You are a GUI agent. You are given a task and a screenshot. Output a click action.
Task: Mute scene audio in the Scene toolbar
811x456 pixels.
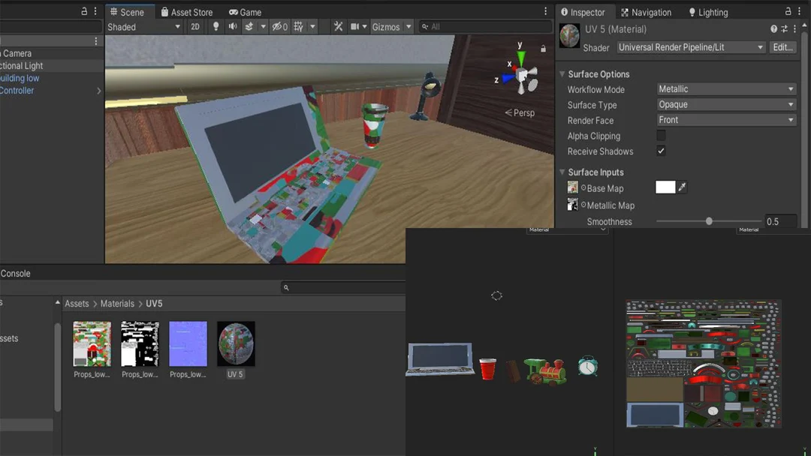pyautogui.click(x=231, y=26)
